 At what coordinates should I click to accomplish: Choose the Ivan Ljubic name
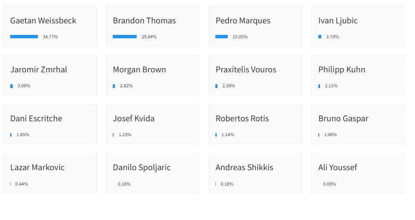pyautogui.click(x=338, y=20)
